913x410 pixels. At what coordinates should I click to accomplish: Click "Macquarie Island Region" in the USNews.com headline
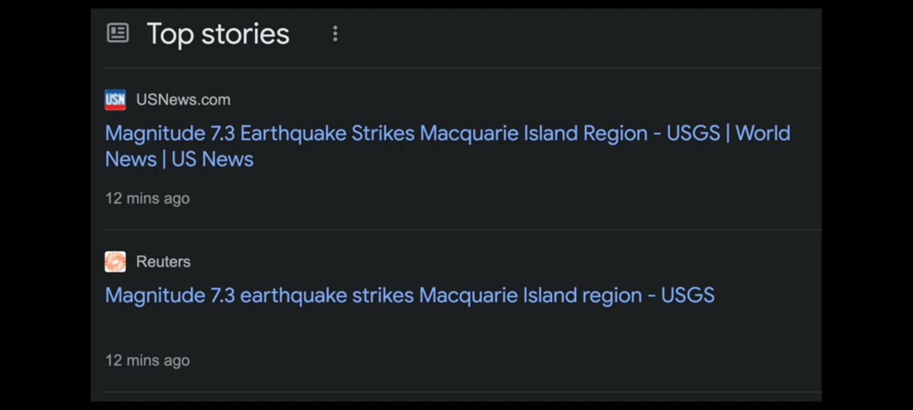(x=534, y=134)
